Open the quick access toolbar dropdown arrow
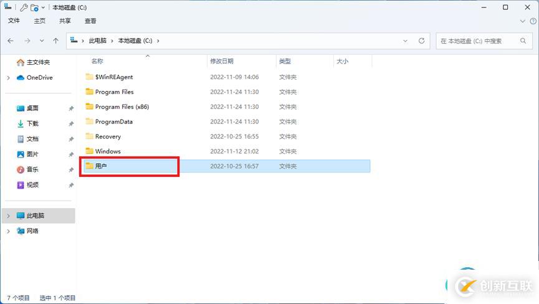 (43, 7)
